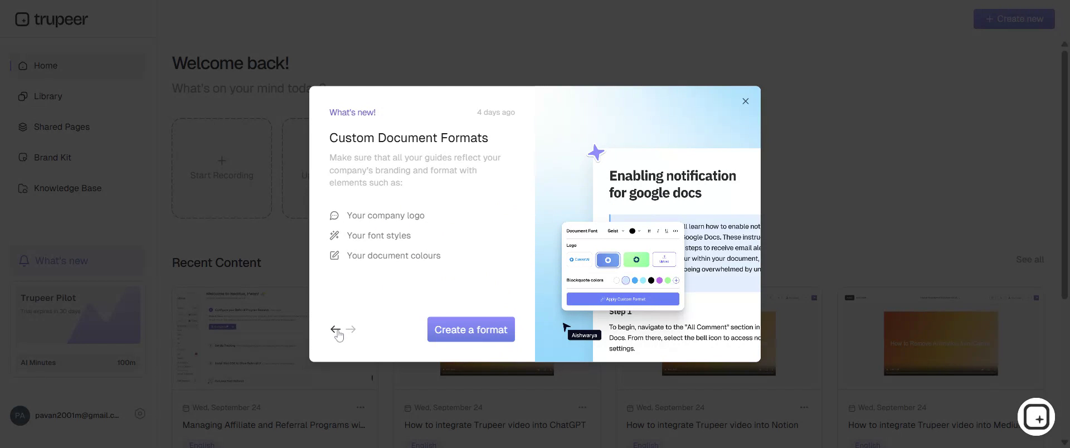Click calendar icon on Notion integration card
The width and height of the screenshot is (1070, 448).
pos(630,408)
